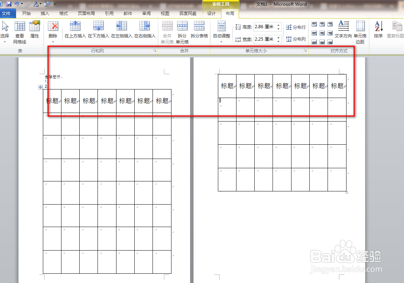This screenshot has height=283, width=404.
Task: Align cell text bottom right
Action: [x=330, y=42]
